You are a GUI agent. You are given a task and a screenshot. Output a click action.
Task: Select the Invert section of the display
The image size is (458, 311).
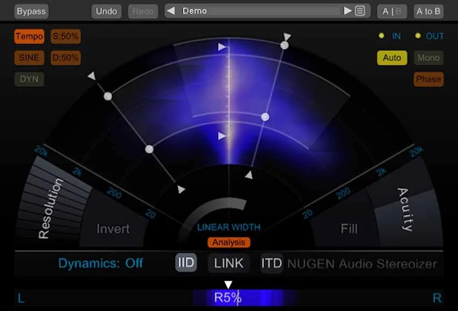[114, 229]
